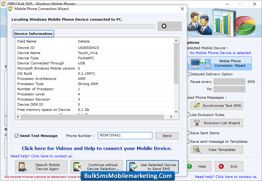Select the Device Name row
This screenshot has height=181, width=262.
click(95, 53)
